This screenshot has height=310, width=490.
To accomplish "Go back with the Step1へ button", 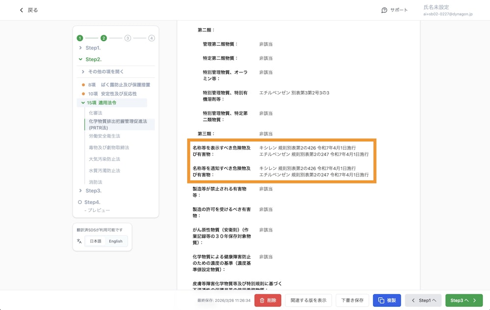I will click(x=423, y=300).
